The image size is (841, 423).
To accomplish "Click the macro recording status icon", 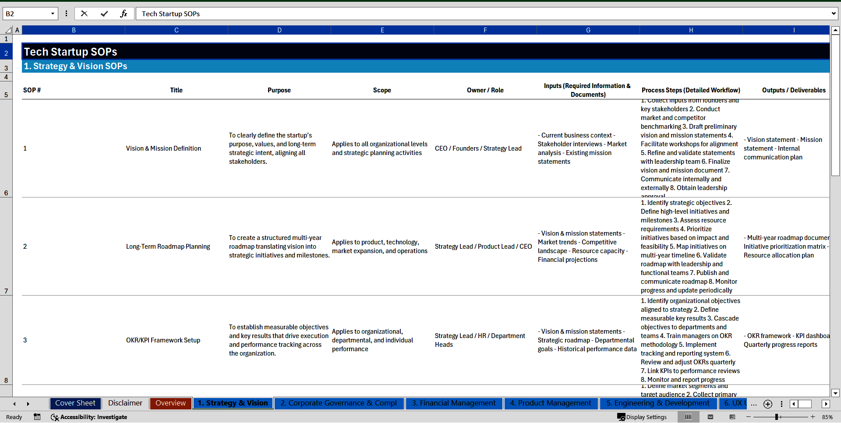I will (37, 417).
